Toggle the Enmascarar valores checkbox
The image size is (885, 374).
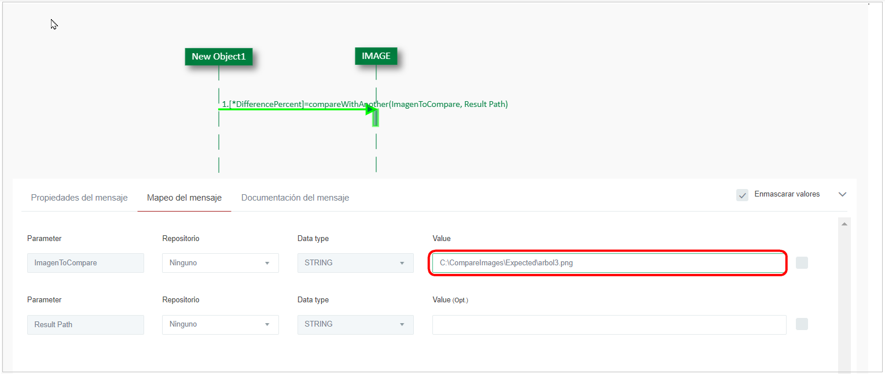tap(742, 195)
